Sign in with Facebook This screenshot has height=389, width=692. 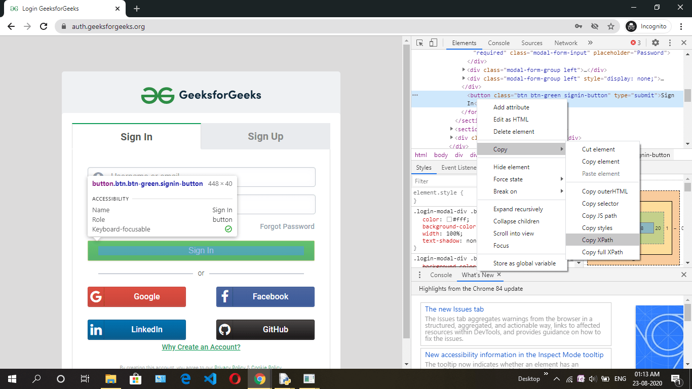click(265, 297)
